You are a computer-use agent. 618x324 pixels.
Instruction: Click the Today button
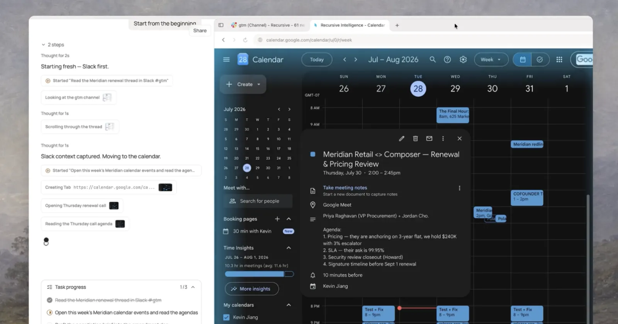[x=317, y=59]
